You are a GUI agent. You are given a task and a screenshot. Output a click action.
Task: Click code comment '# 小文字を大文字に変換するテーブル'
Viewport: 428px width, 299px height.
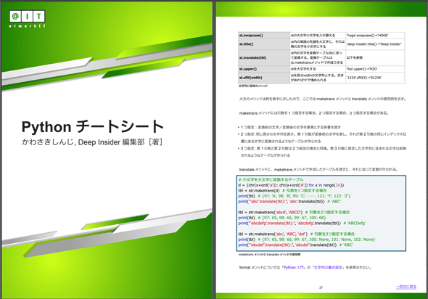click(271, 180)
